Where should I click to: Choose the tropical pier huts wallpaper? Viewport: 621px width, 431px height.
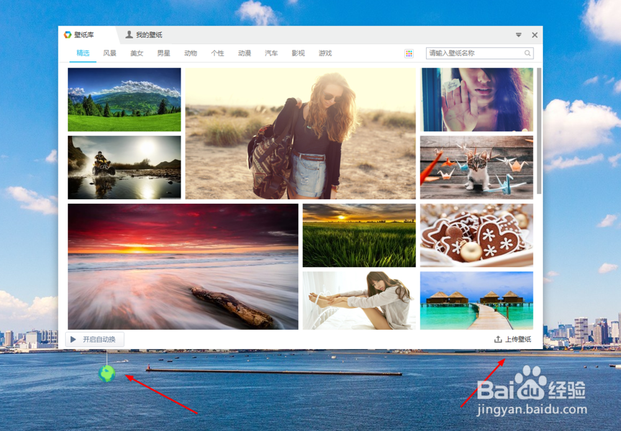tap(477, 301)
